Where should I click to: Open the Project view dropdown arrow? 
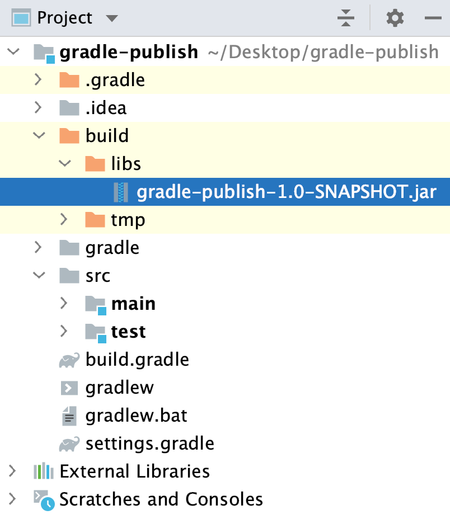tap(112, 18)
